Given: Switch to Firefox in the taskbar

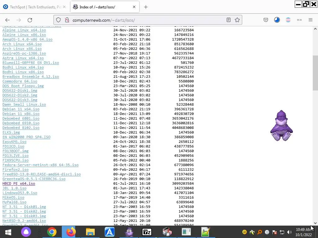Looking at the screenshot, I should (x=71, y=232).
